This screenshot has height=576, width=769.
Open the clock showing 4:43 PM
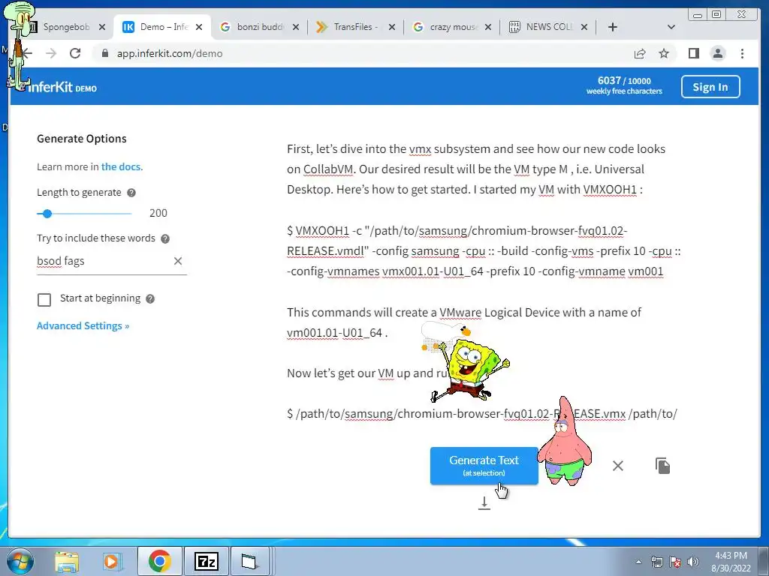click(x=731, y=562)
